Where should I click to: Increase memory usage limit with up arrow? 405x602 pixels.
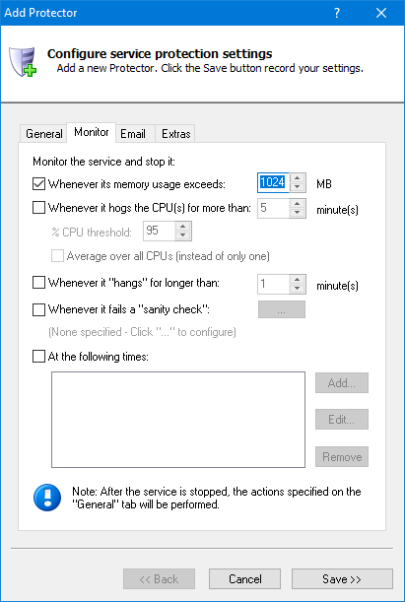point(298,178)
